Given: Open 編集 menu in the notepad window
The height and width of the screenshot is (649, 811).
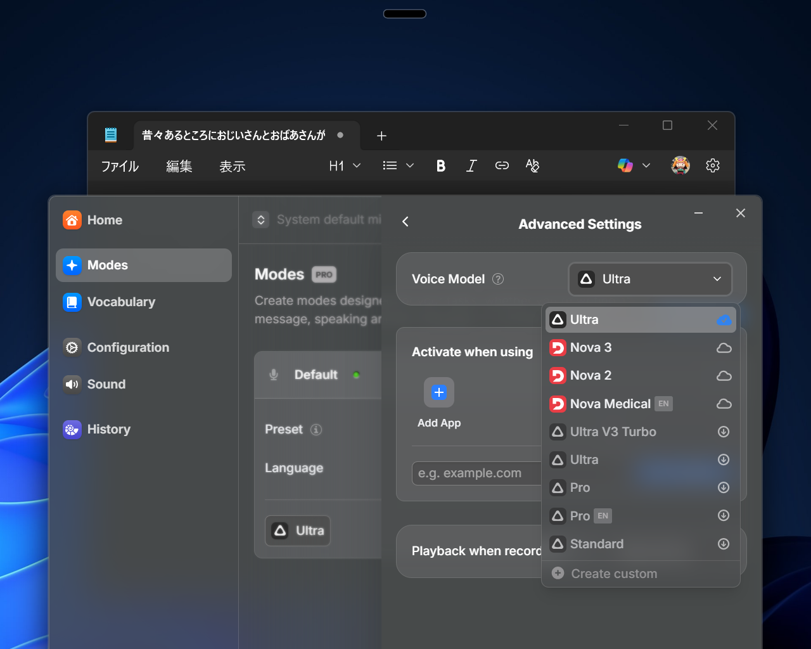Looking at the screenshot, I should point(179,166).
